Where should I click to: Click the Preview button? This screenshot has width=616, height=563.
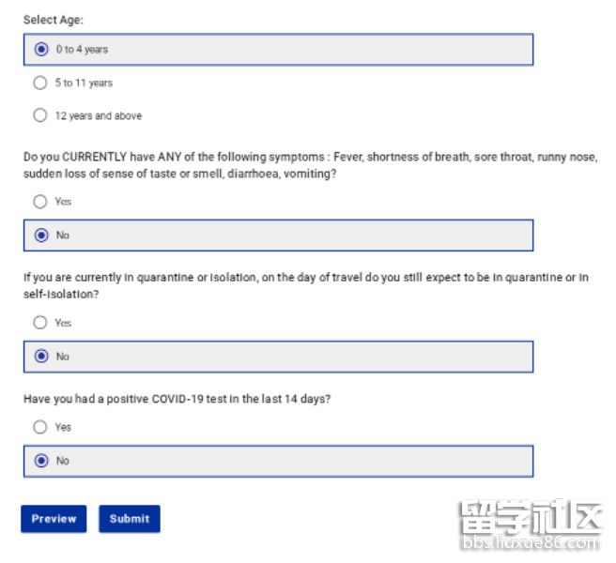tap(54, 519)
